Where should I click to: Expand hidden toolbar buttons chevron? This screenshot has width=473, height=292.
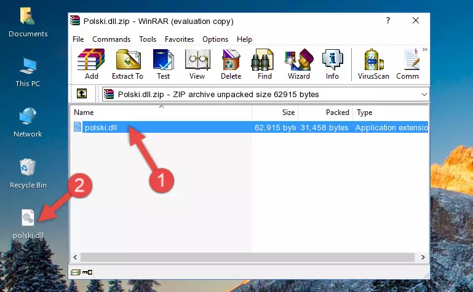(x=425, y=49)
